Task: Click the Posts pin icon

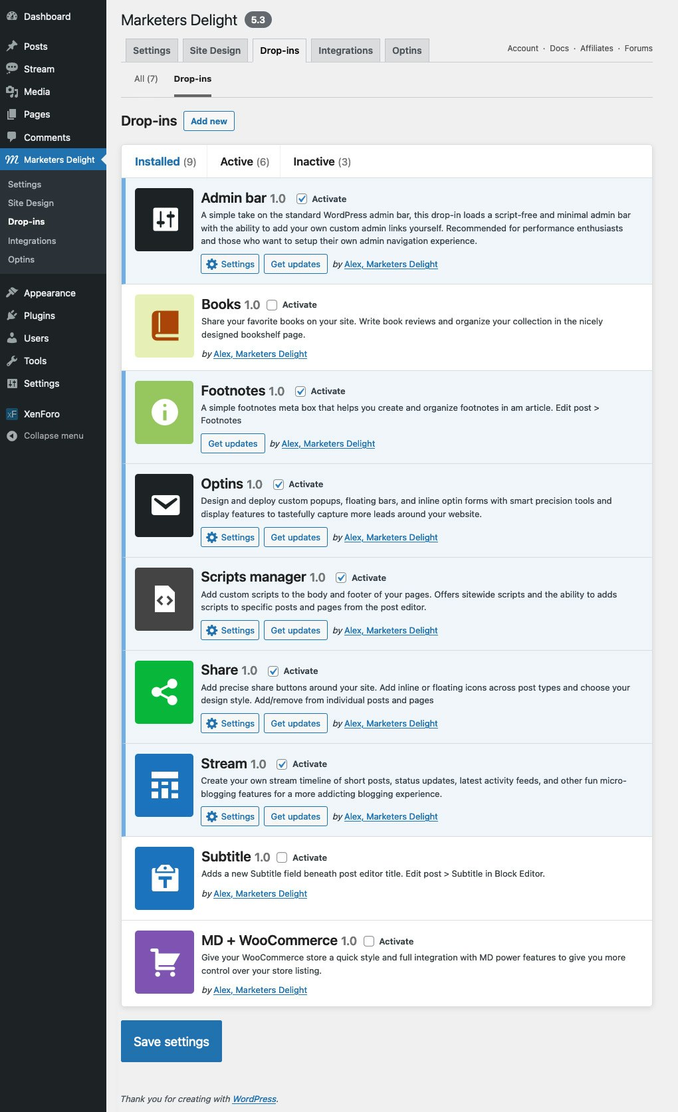Action: tap(12, 46)
